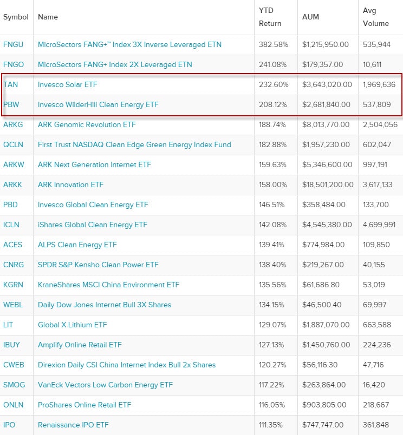This screenshot has height=435, width=403.
Task: Open MicroSectors FANG+ Index 2X Leveraged ETN
Action: (x=115, y=64)
